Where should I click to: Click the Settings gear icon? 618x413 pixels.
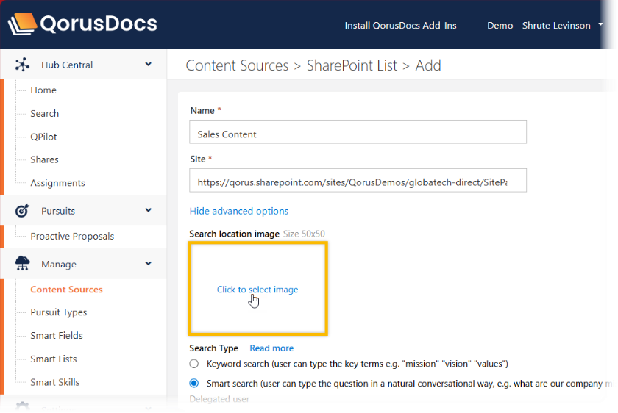click(22, 407)
